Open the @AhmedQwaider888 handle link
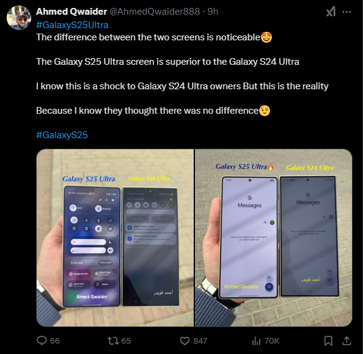 coord(155,12)
